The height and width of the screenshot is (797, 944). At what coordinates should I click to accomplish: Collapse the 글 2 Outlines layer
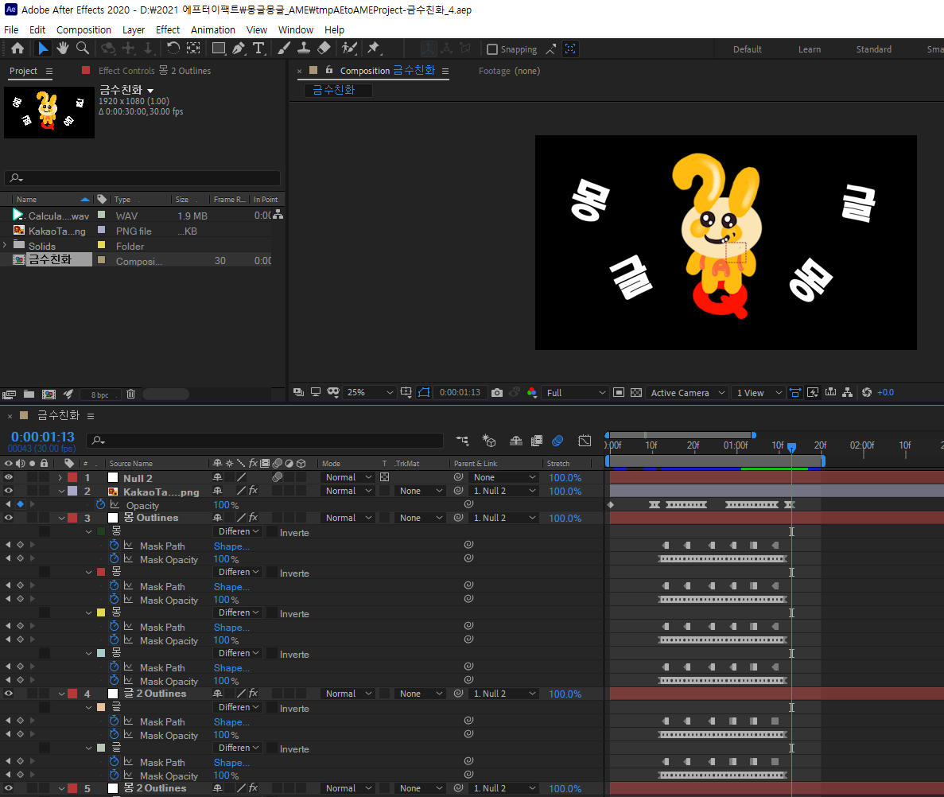[x=61, y=694]
